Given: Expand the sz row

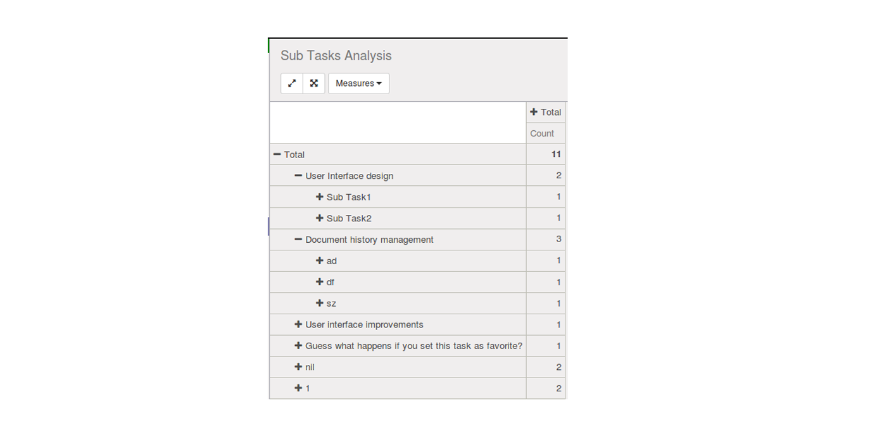Looking at the screenshot, I should (x=320, y=303).
